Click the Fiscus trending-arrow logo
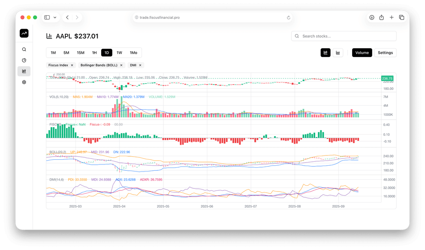Image resolution: width=425 pixels, height=250 pixels. 24,33
